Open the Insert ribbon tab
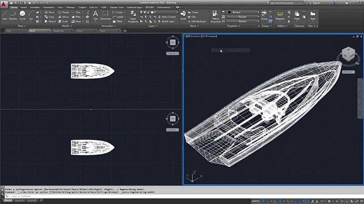The width and height of the screenshot is (364, 204). tap(24, 7)
